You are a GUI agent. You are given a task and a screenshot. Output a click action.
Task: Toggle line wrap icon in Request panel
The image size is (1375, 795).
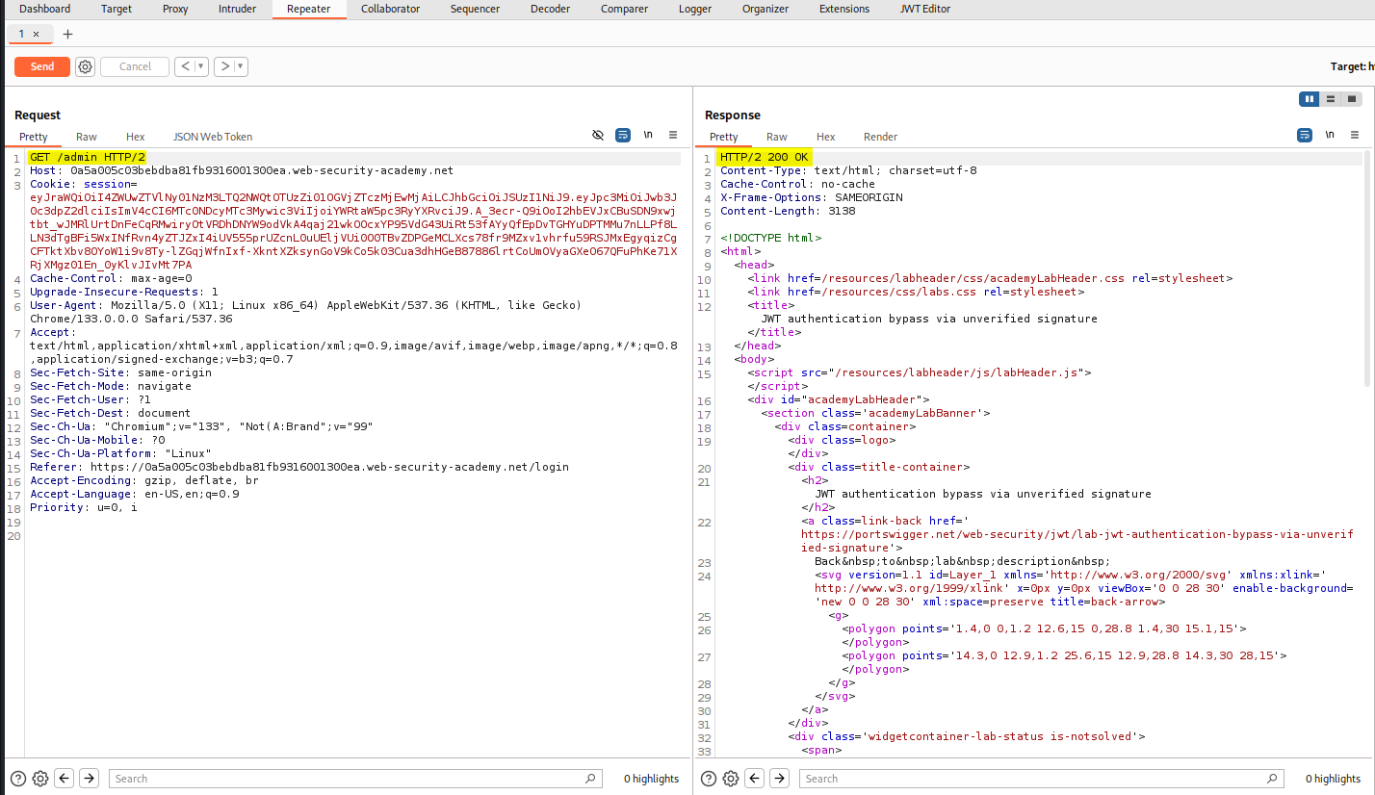tap(623, 136)
